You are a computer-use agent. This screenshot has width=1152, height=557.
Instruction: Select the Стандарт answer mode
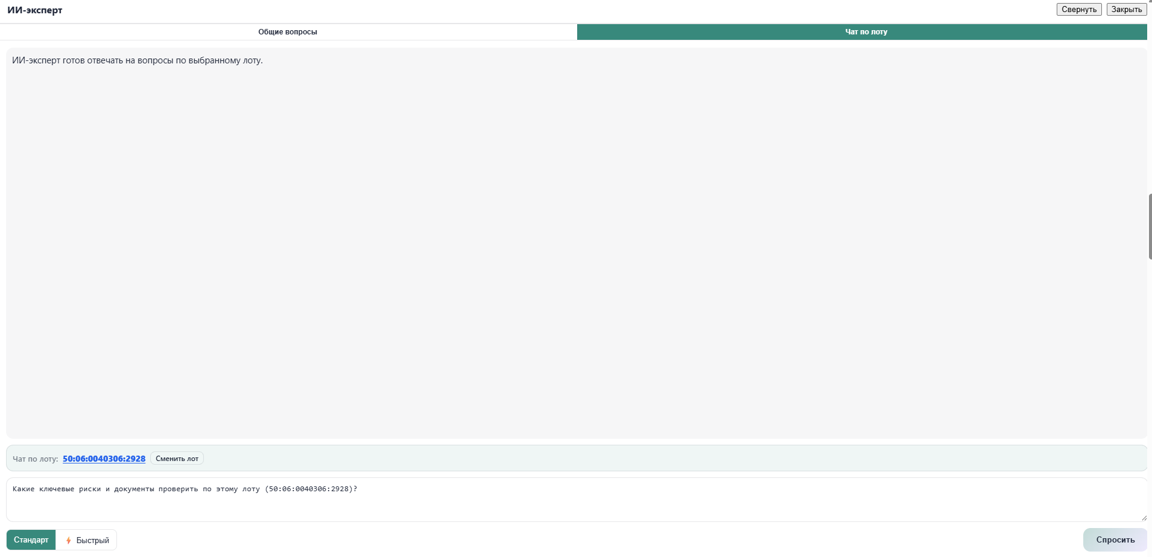[x=31, y=540]
